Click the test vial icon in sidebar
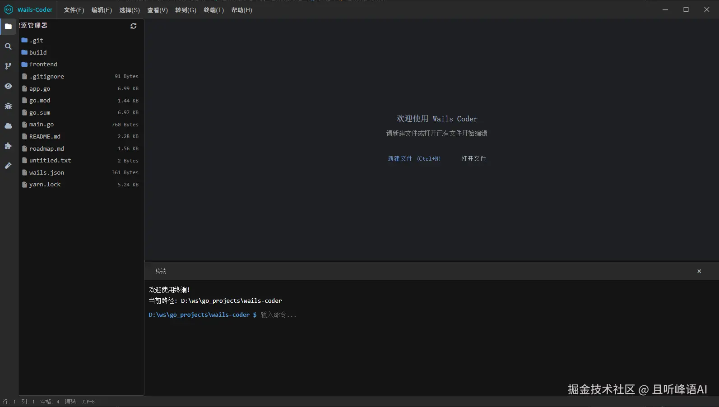Screen dimensions: 719x407 (8, 166)
